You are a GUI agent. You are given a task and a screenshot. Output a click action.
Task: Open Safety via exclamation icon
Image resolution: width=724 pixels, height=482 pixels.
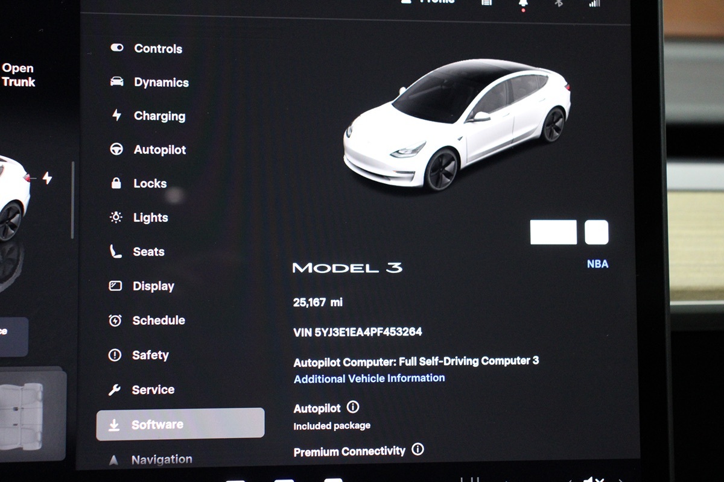[115, 355]
